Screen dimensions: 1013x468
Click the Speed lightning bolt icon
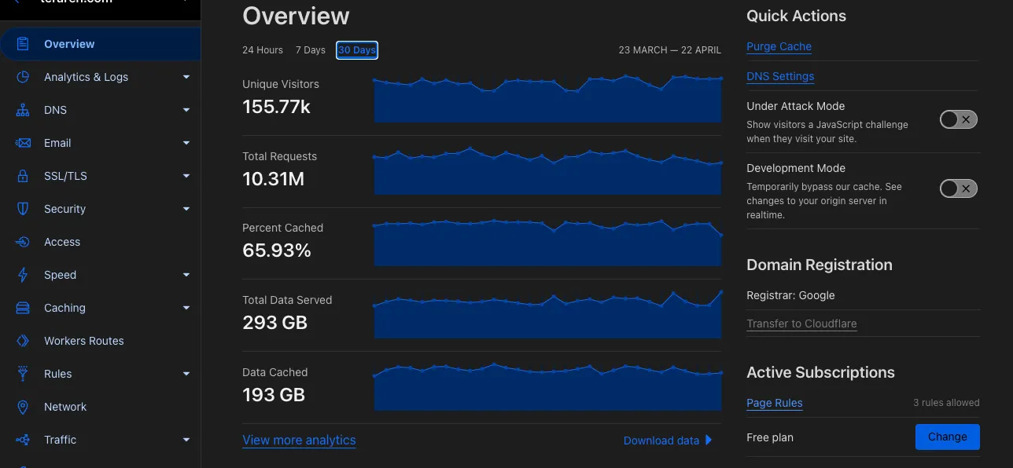(x=23, y=275)
